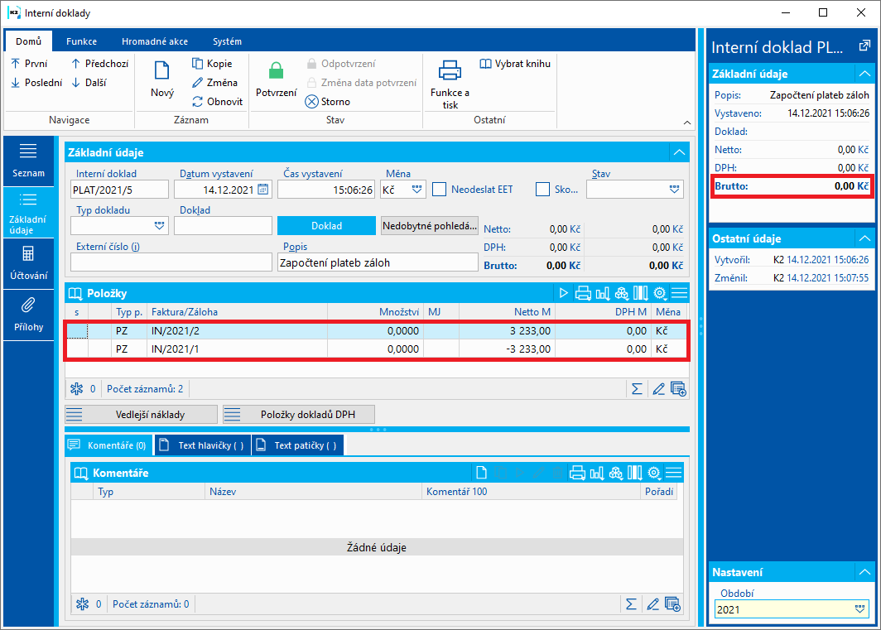
Task: Click the green Potvrzení lock icon
Action: pos(276,71)
